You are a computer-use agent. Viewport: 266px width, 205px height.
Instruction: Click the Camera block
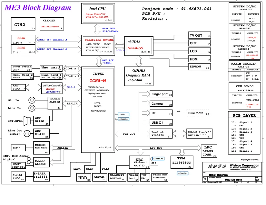pyautogui.click(x=161, y=103)
